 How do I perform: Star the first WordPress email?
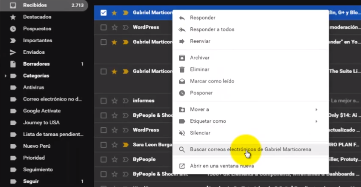[114, 27]
